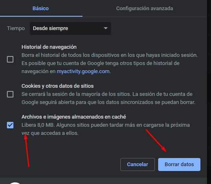Select the Cookies y otros datos de sitios heading
Screen dimensions: 211x184
57,86
